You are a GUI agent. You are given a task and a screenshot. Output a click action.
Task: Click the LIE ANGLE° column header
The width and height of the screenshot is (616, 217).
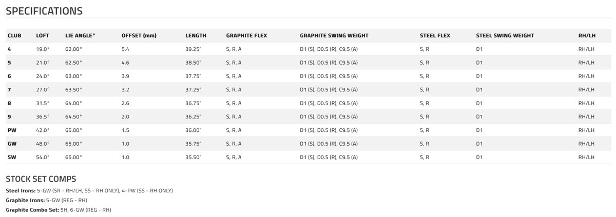tap(80, 36)
